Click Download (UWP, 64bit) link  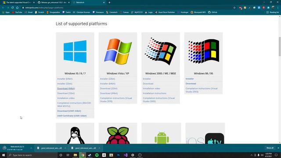coord(69,111)
